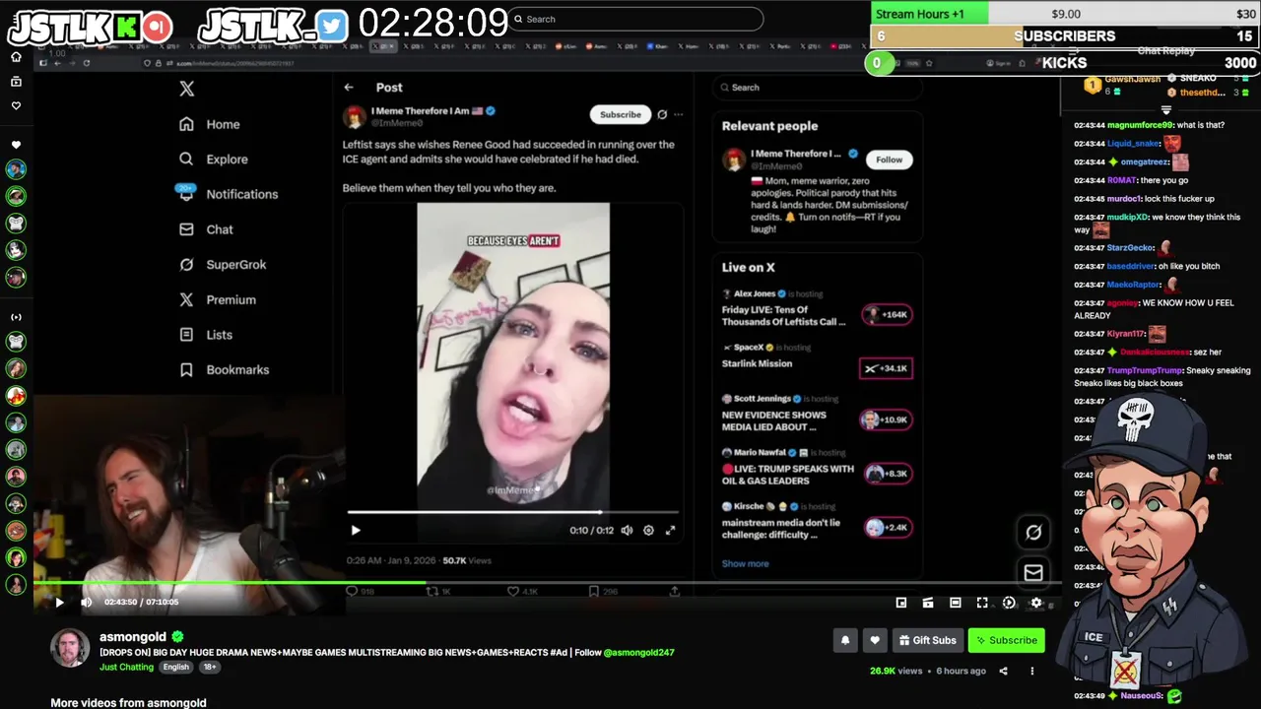Open the asmongold channel name link
Image resolution: width=1261 pixels, height=709 pixels.
(x=133, y=637)
